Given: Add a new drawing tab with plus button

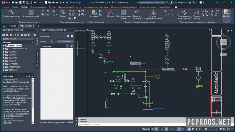Looking at the screenshot, I should (38, 26).
